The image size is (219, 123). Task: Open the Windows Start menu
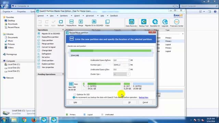[4, 120]
